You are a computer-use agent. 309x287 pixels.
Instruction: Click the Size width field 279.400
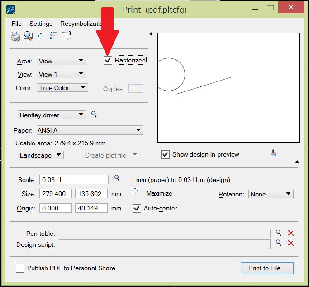point(56,194)
